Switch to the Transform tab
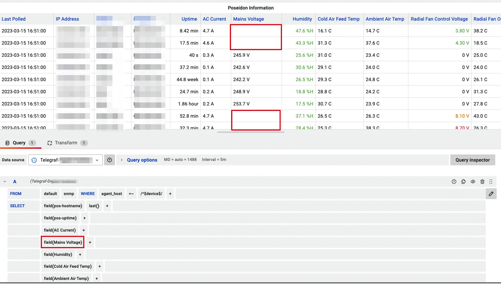Image resolution: width=501 pixels, height=286 pixels. [x=66, y=143]
